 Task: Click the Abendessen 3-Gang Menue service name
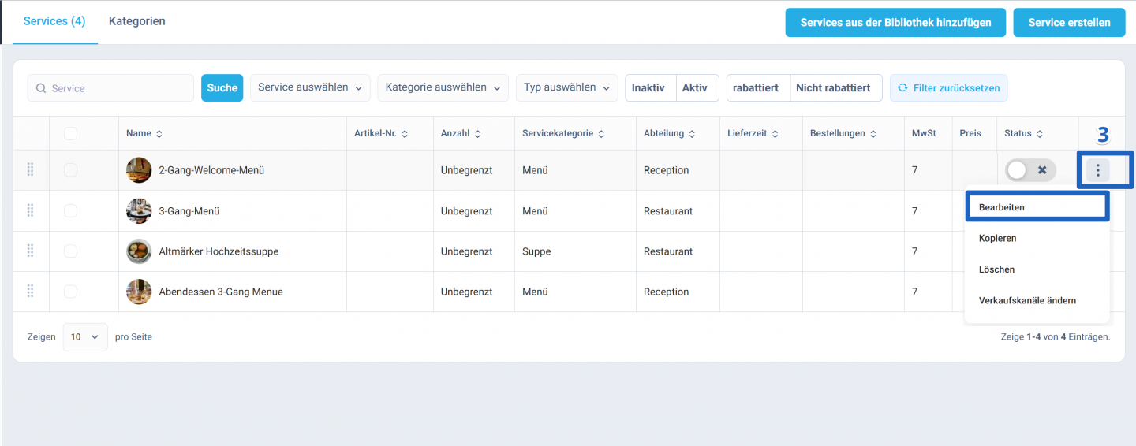221,292
